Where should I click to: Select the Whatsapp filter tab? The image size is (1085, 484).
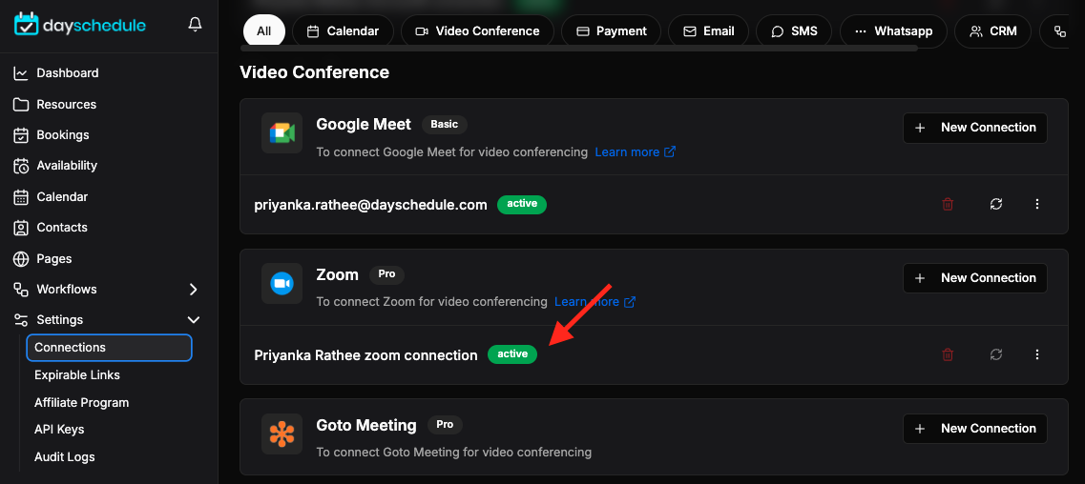(893, 31)
